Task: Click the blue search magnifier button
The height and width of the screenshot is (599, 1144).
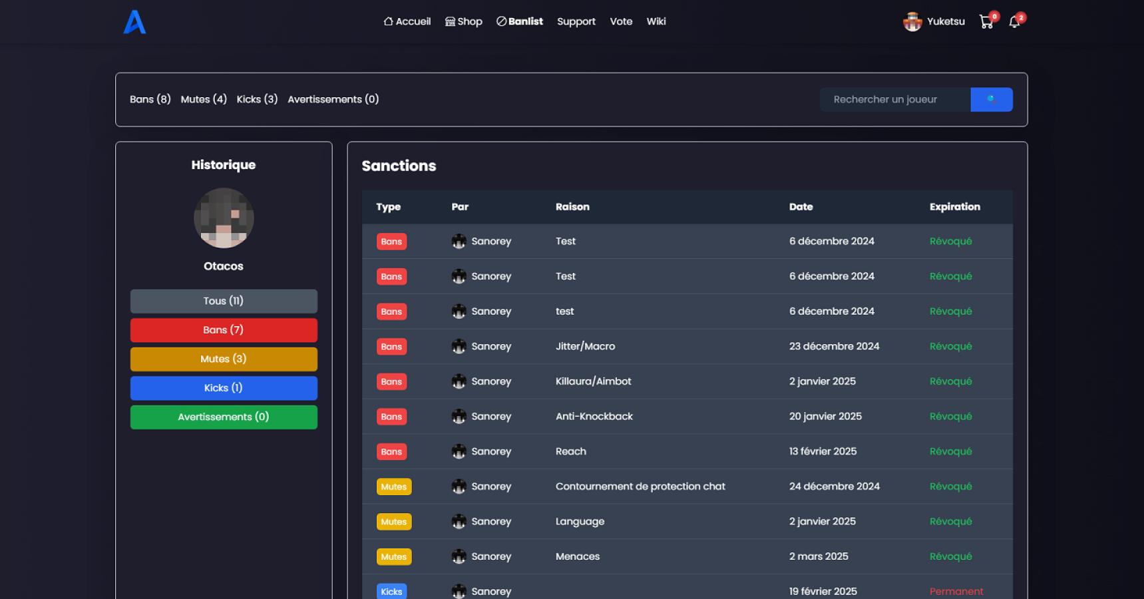Action: click(991, 99)
